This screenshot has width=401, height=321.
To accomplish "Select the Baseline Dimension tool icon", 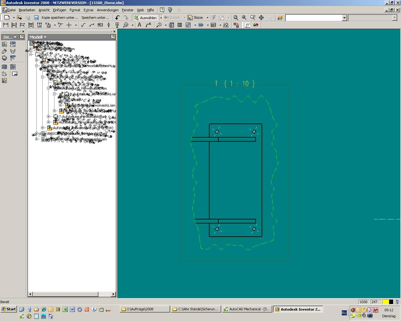I will click(14, 25).
